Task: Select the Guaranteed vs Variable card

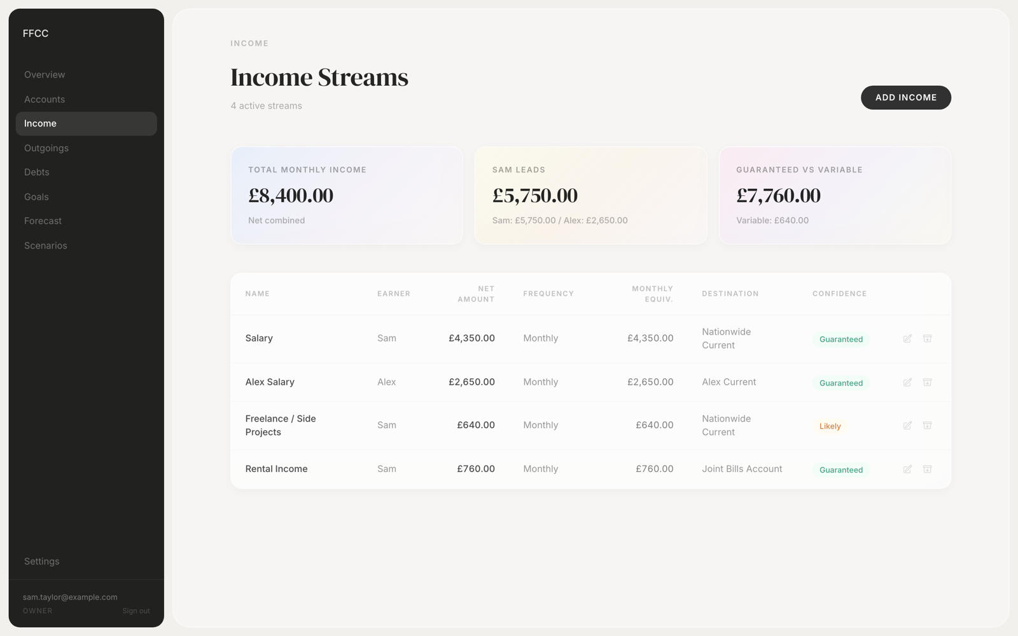Action: [835, 195]
